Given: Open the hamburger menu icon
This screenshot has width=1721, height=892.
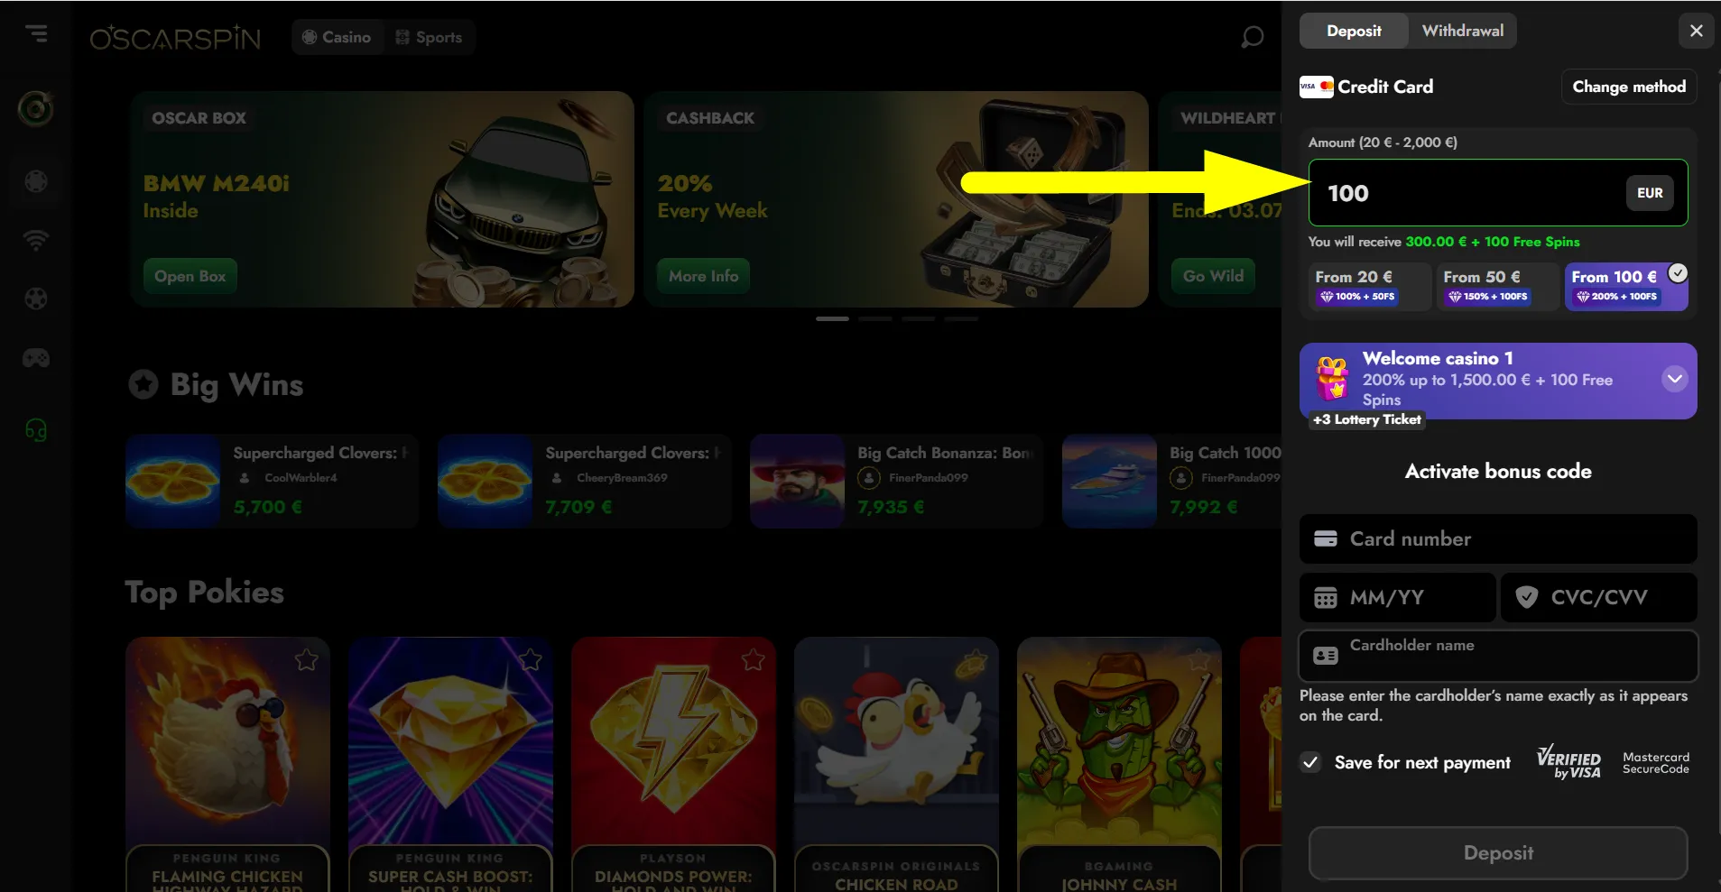Looking at the screenshot, I should (x=36, y=34).
